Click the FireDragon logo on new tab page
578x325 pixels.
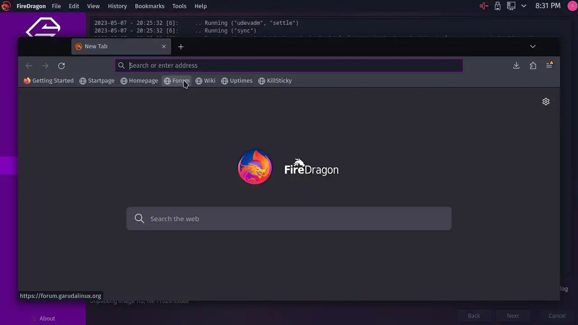255,167
